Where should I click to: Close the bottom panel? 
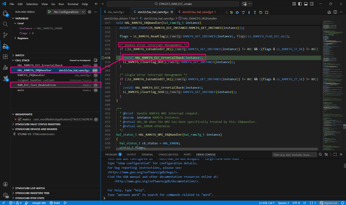341,154
